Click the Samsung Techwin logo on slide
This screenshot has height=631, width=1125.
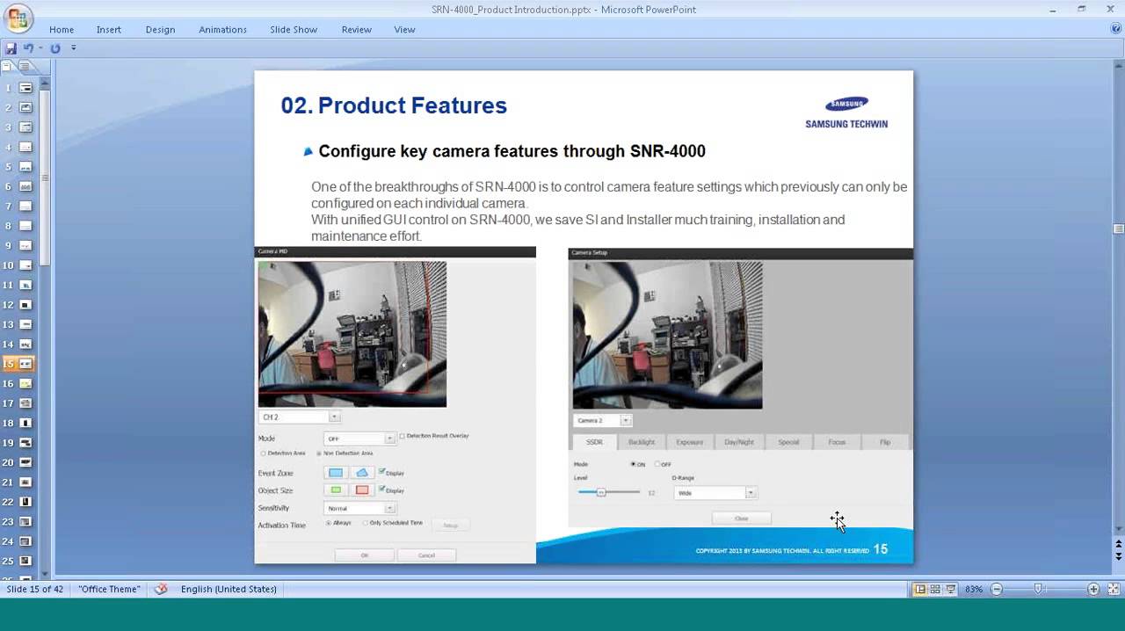click(x=846, y=112)
